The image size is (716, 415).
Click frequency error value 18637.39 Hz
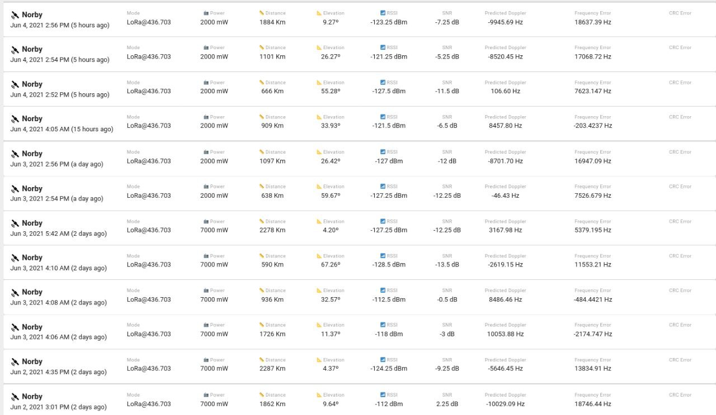(592, 22)
